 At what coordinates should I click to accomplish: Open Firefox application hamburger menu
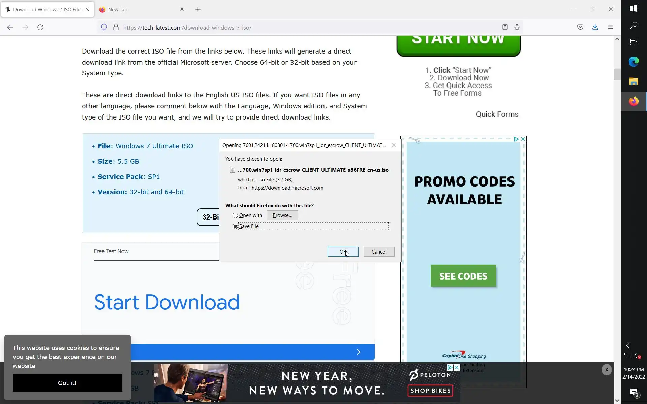[610, 27]
